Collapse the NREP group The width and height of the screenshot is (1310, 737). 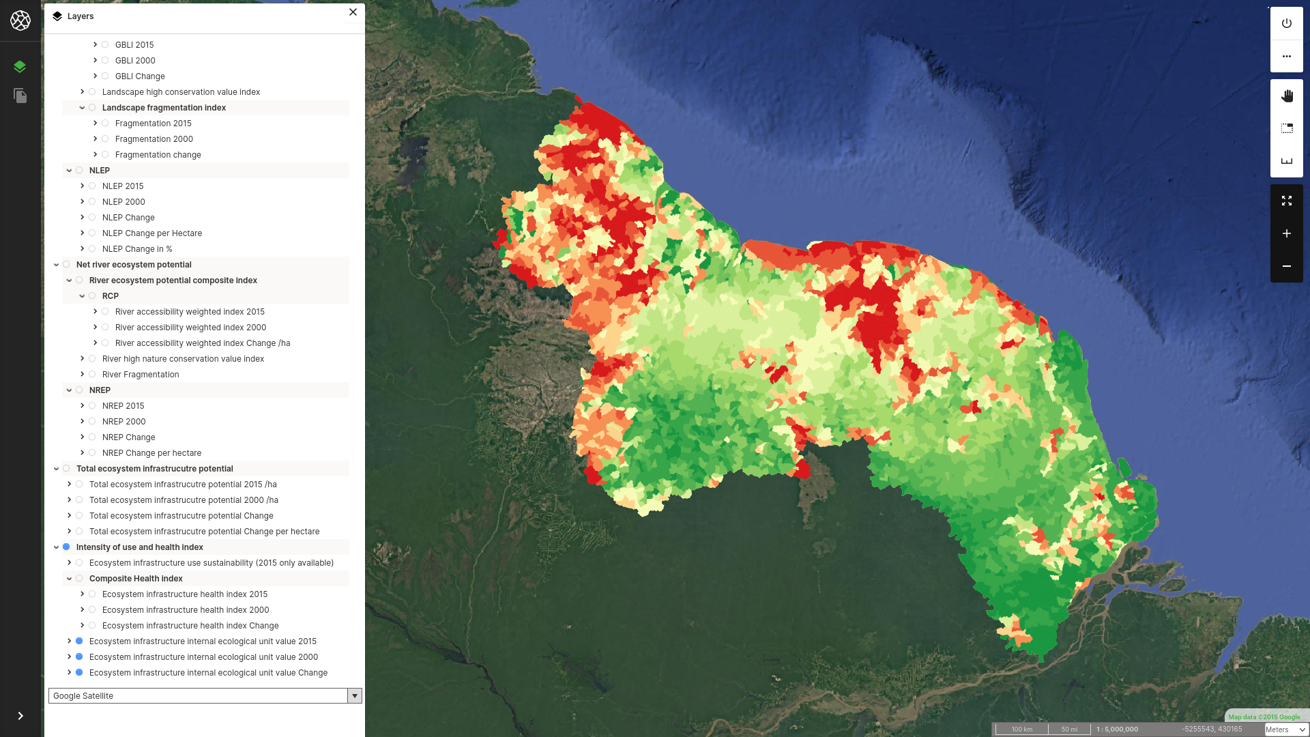point(69,390)
